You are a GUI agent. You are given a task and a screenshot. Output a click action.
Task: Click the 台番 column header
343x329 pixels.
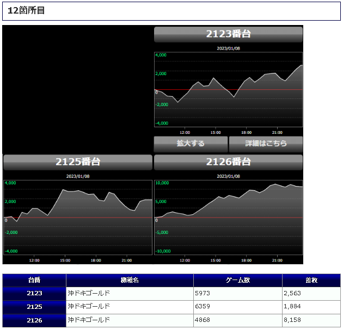[x=34, y=280]
